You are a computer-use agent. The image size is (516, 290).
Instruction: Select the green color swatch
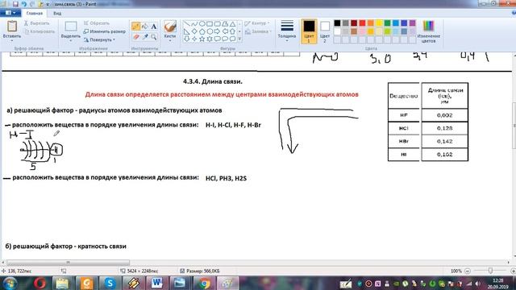coord(387,23)
